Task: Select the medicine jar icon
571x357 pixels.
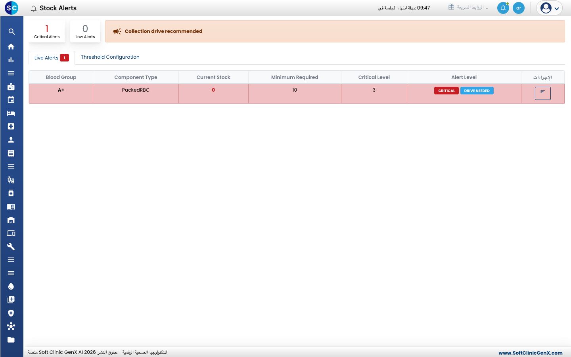Action: point(11,193)
